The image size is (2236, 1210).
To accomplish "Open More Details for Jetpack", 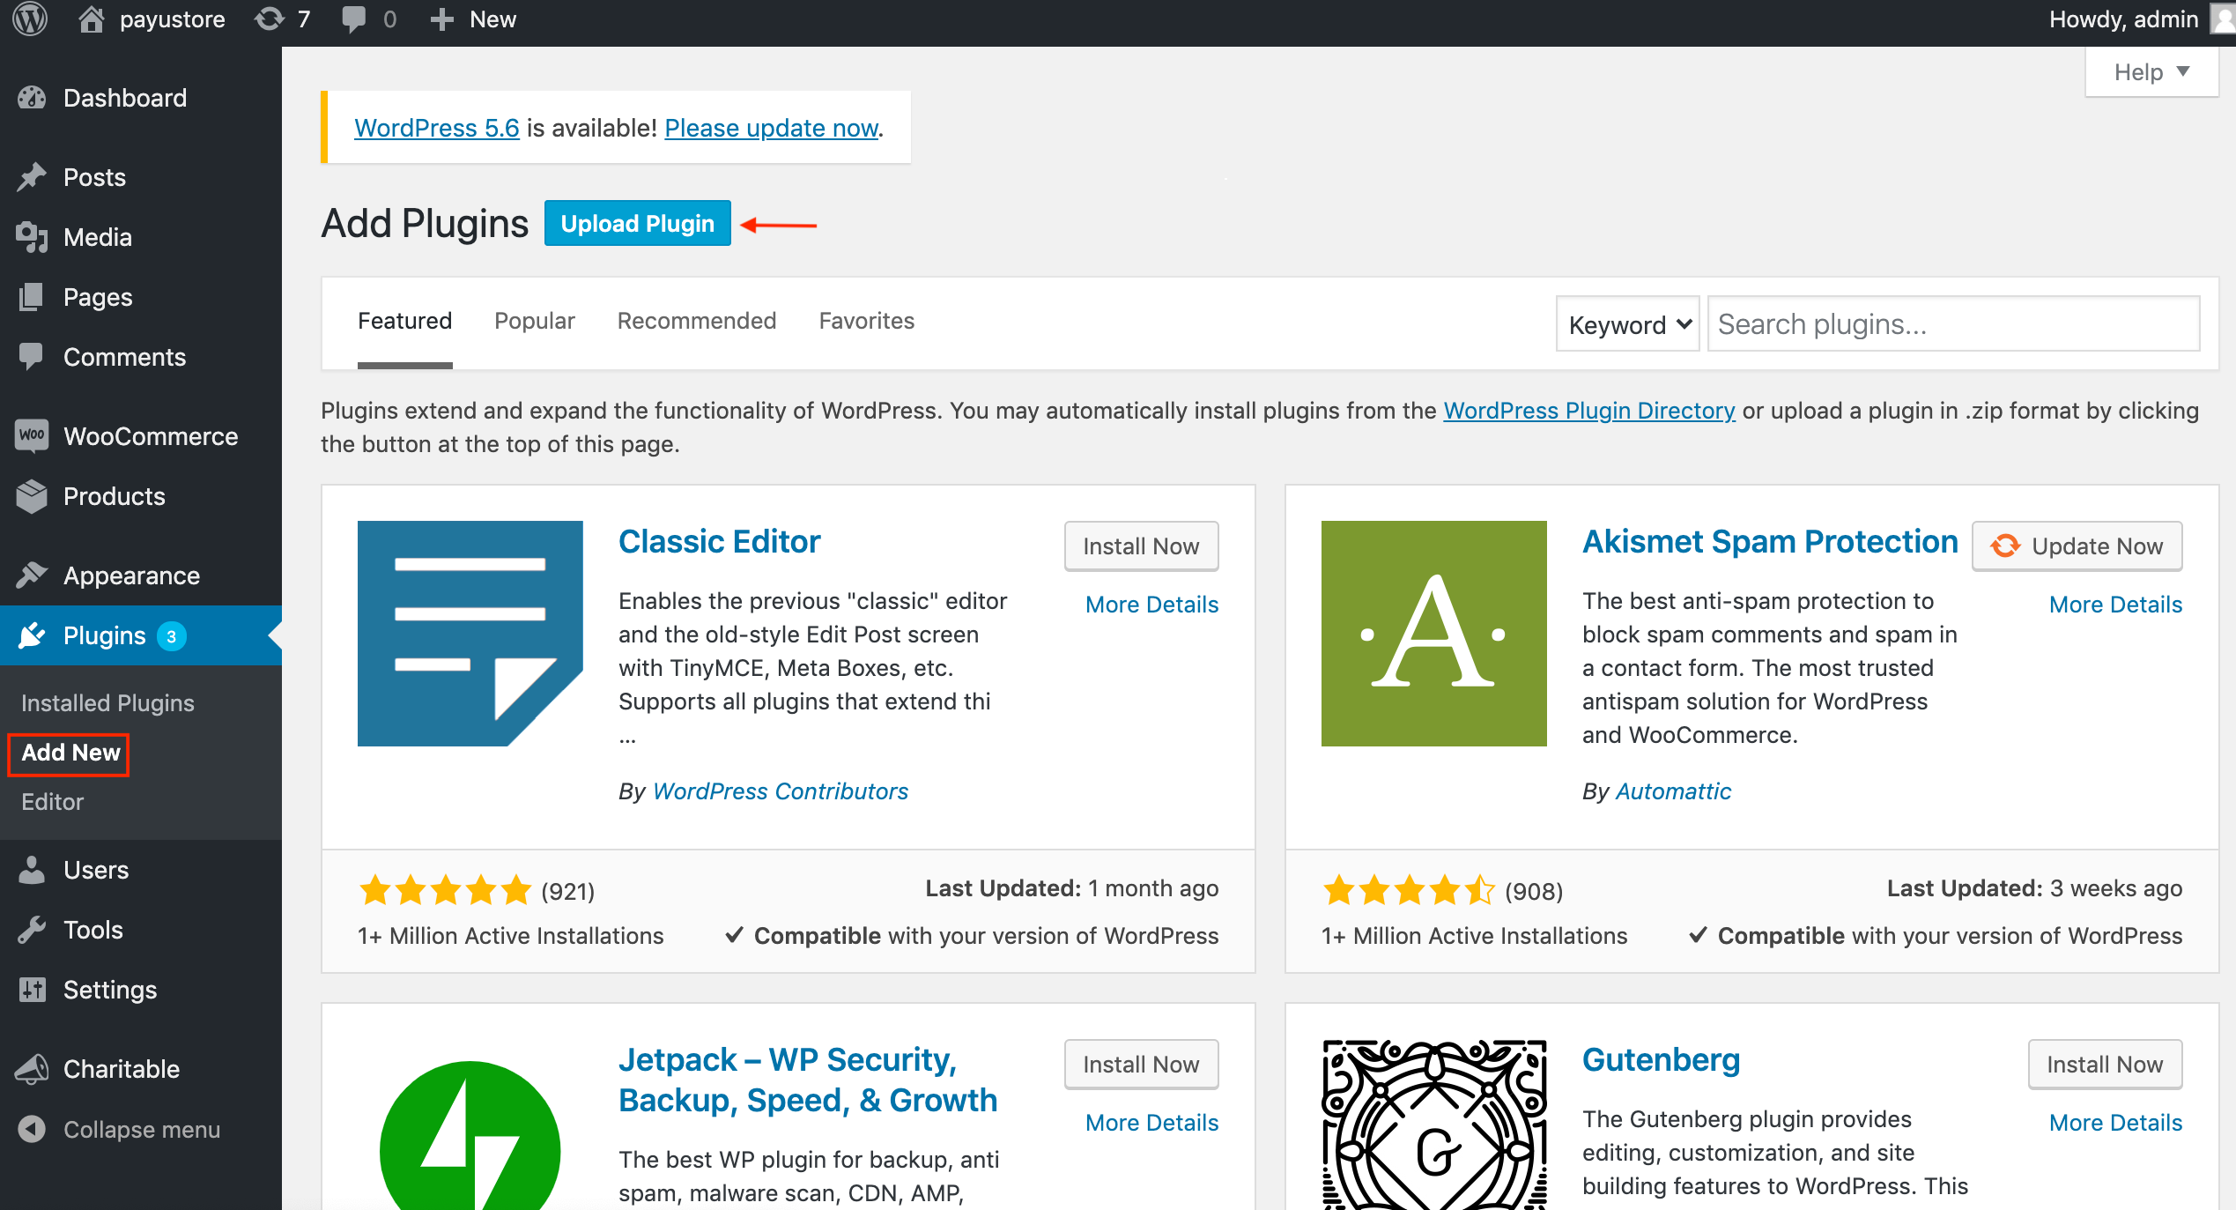I will (x=1151, y=1123).
